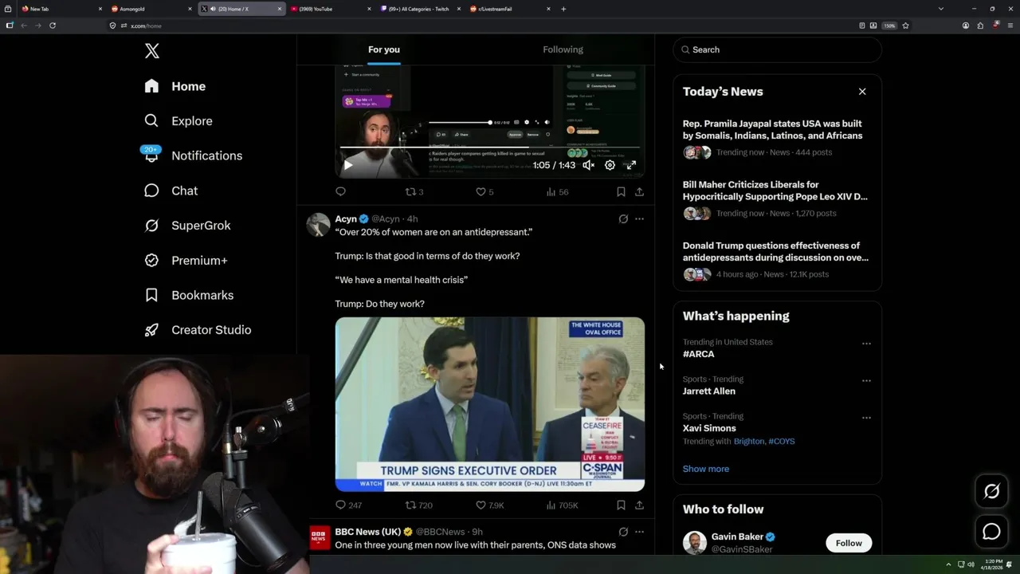Switch to the Twitch All Categories tab
The height and width of the screenshot is (574, 1020).
click(420, 9)
